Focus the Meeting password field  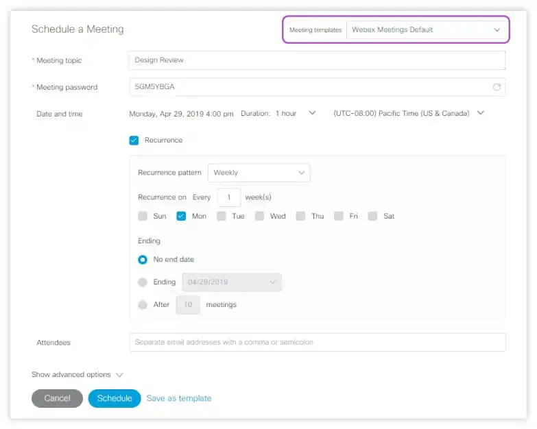point(317,87)
